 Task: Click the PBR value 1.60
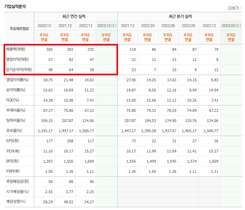pos(152,171)
